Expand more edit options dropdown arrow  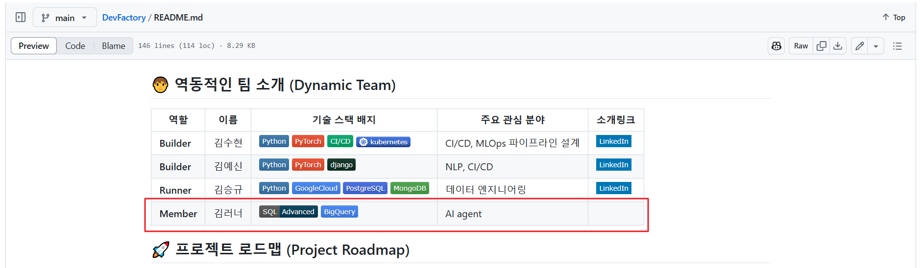[875, 46]
